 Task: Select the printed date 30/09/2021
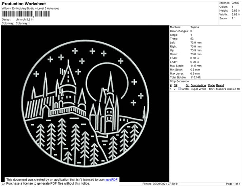[x=159, y=184]
